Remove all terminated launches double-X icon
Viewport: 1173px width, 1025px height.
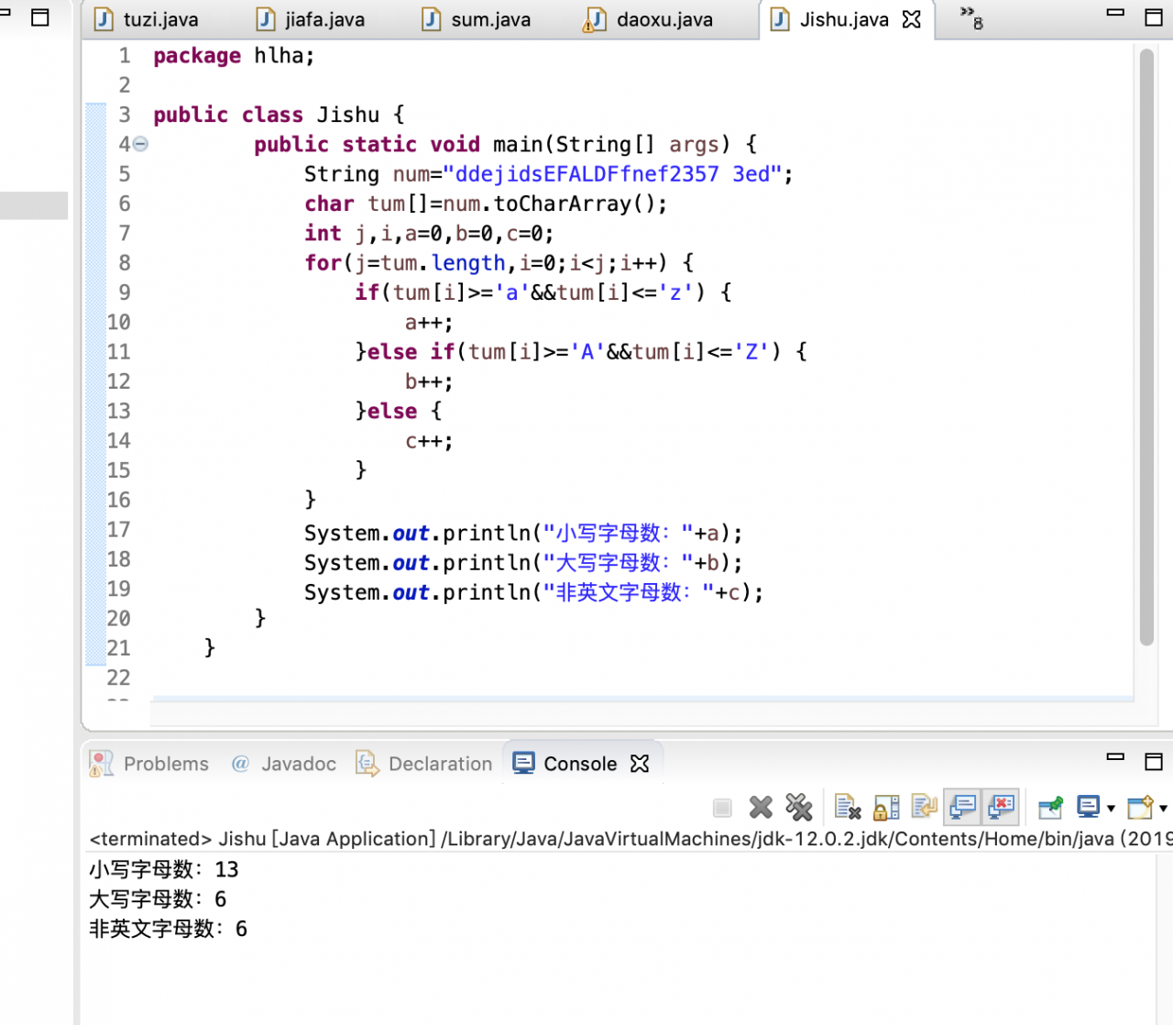(799, 808)
